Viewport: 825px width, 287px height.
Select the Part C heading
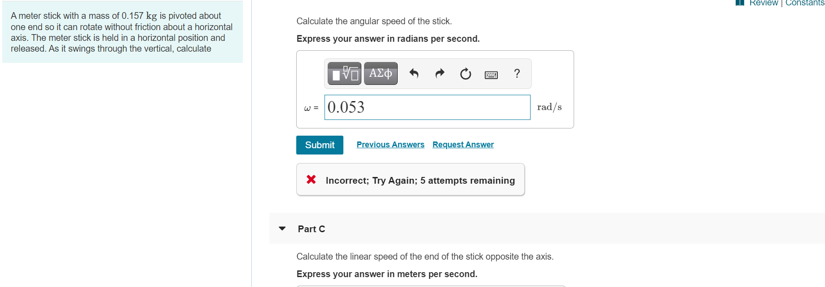coord(311,229)
